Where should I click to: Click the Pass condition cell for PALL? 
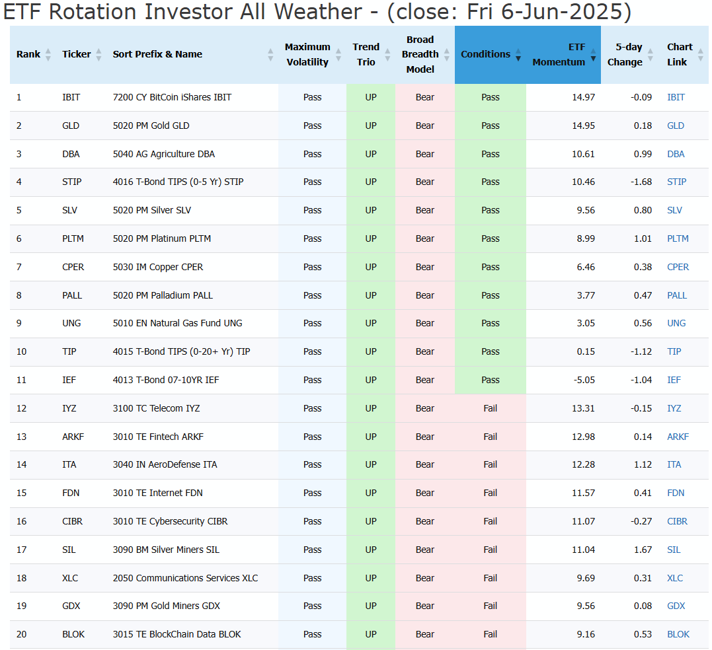coord(491,295)
